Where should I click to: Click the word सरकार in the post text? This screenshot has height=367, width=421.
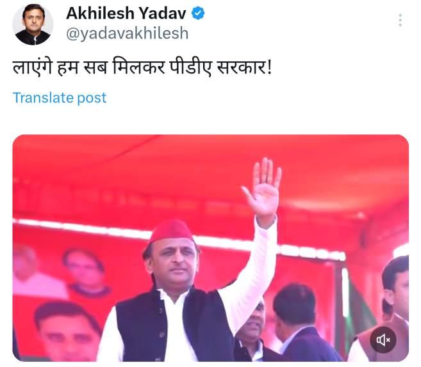coord(242,68)
